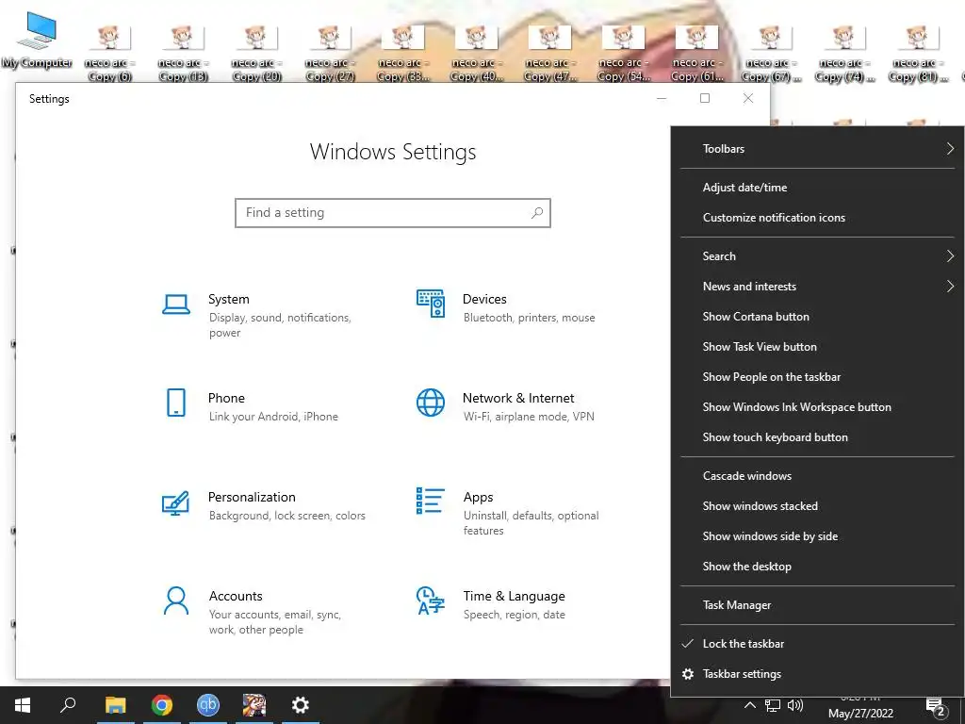Select the neco arc - Copy (67) file
This screenshot has height=724, width=965.
click(771, 53)
